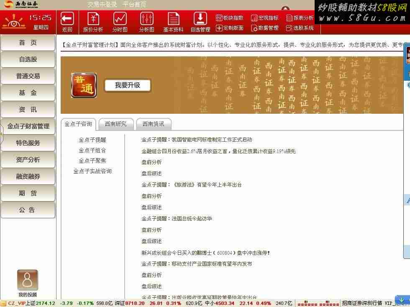Open 盘后综述 above 《旅游法》 article
Image resolution: width=410 pixels, height=307 pixels.
[151, 174]
